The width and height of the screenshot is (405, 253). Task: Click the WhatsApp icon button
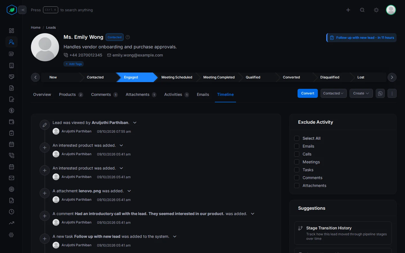click(x=380, y=93)
